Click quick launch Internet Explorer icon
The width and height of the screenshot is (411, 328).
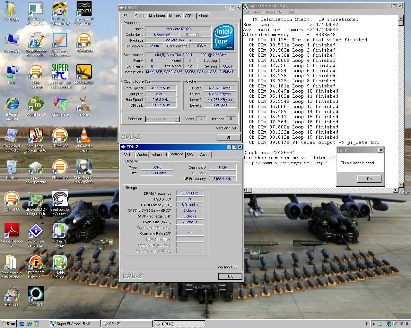click(x=29, y=324)
